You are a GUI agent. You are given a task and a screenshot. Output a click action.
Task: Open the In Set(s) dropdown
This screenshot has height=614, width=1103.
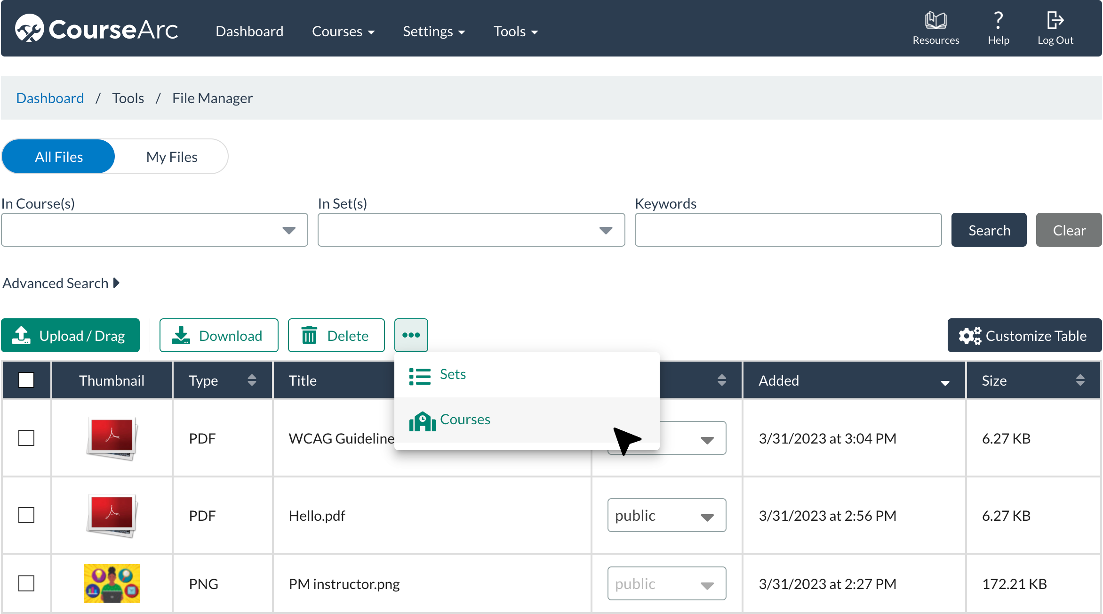pyautogui.click(x=471, y=230)
